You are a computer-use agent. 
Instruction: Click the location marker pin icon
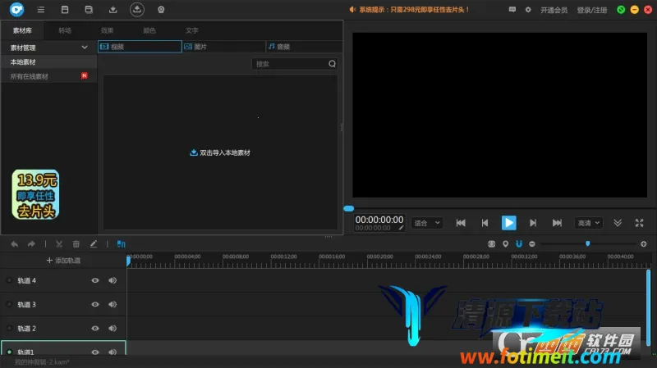505,243
